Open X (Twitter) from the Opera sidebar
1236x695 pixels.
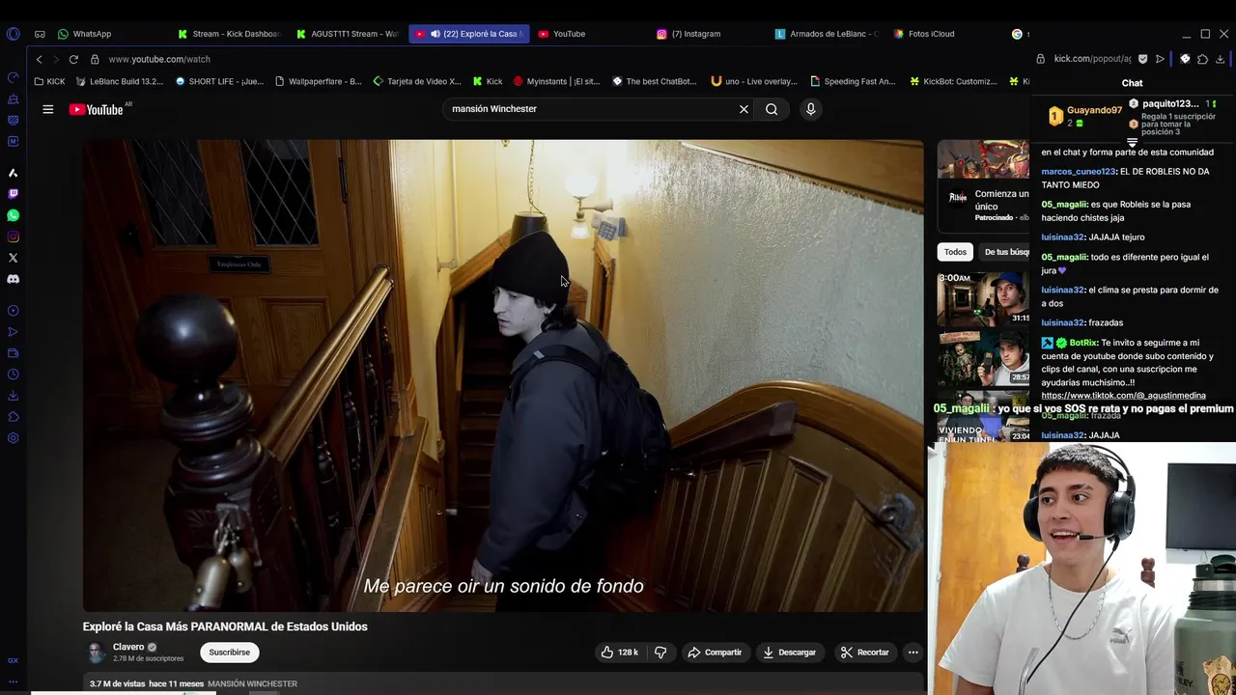(13, 258)
